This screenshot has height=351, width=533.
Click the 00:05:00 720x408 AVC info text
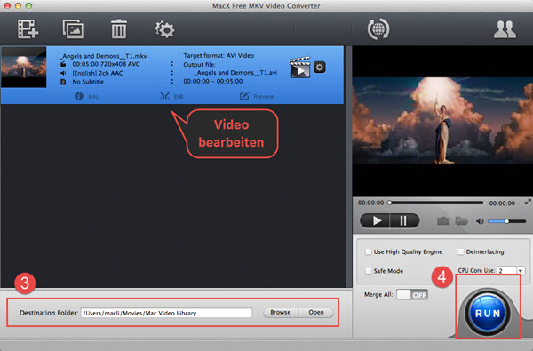click(x=106, y=64)
